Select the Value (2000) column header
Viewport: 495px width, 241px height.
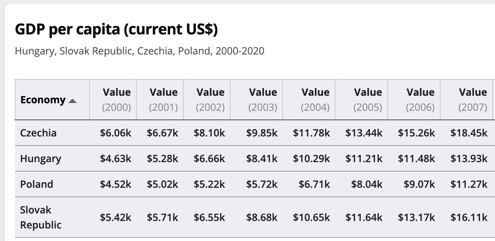coord(113,100)
